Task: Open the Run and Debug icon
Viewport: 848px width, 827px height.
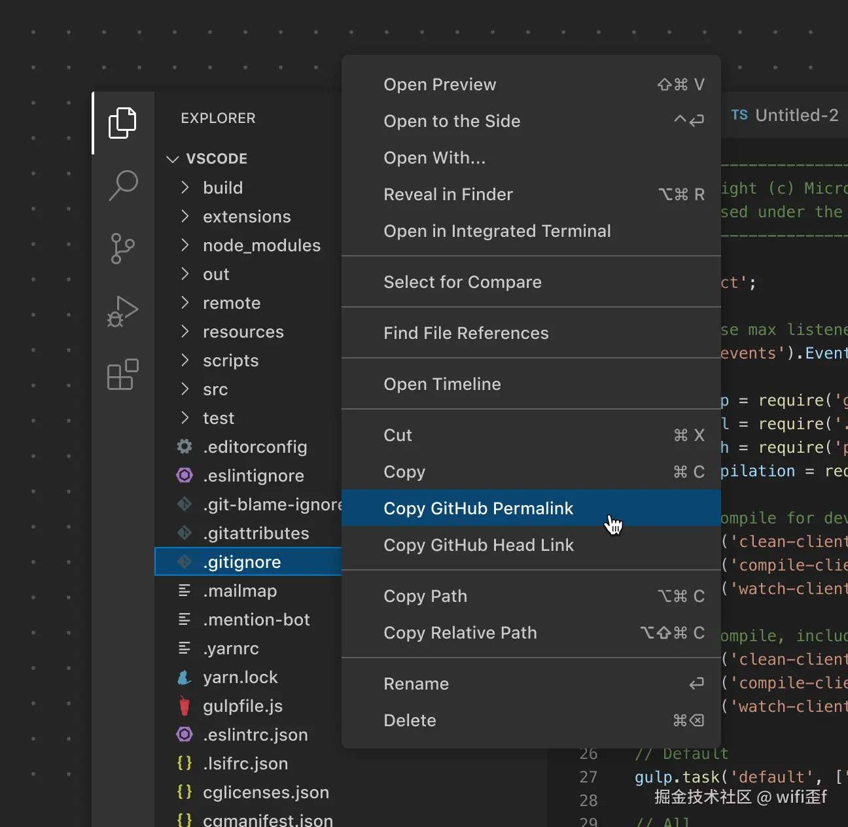Action: pos(122,311)
